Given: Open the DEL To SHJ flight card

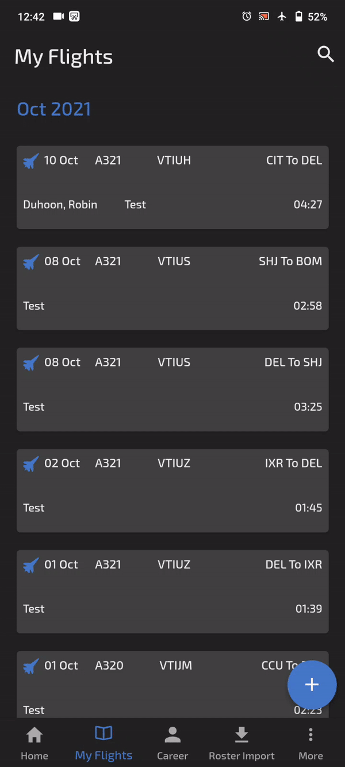Looking at the screenshot, I should 172,389.
